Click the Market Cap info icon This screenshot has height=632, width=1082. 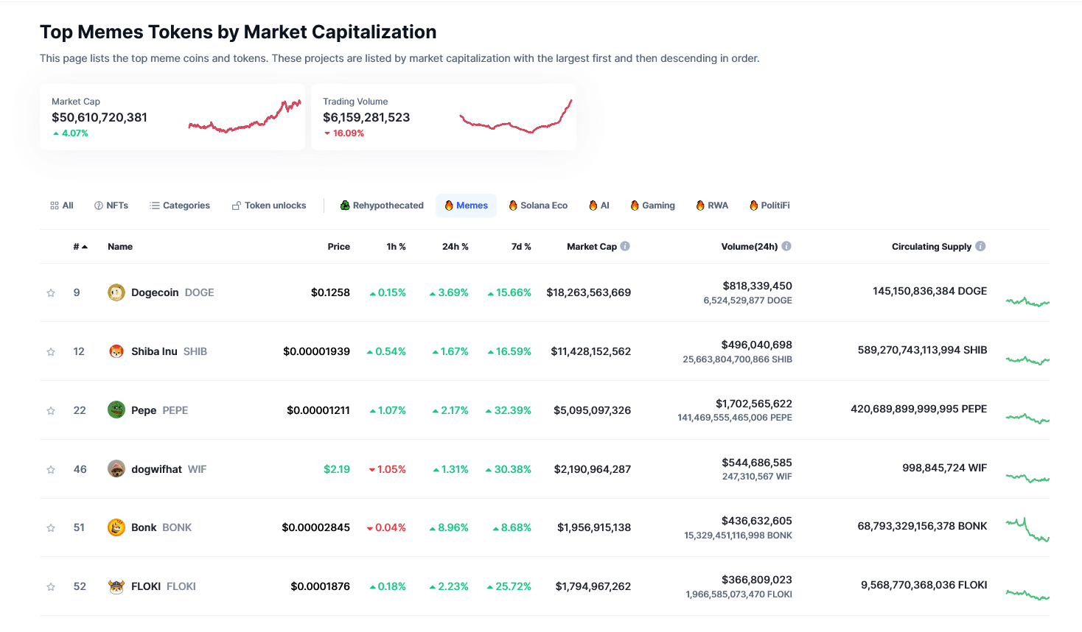tap(625, 246)
